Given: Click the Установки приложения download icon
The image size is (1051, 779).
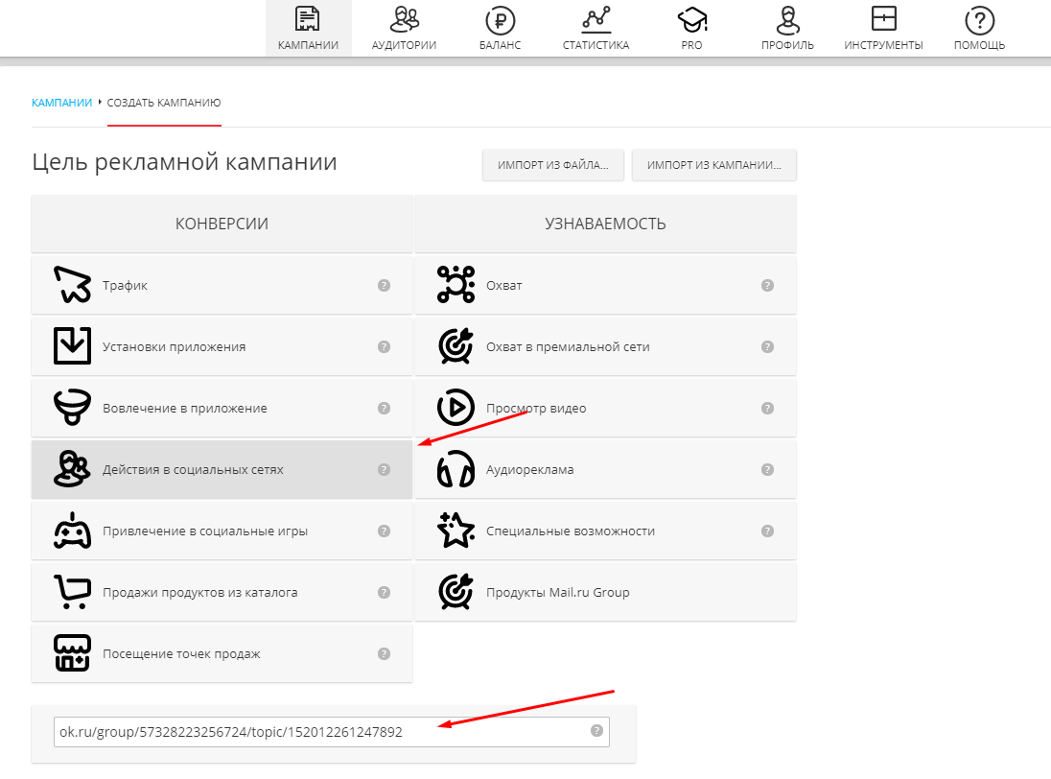Looking at the screenshot, I should (x=72, y=346).
